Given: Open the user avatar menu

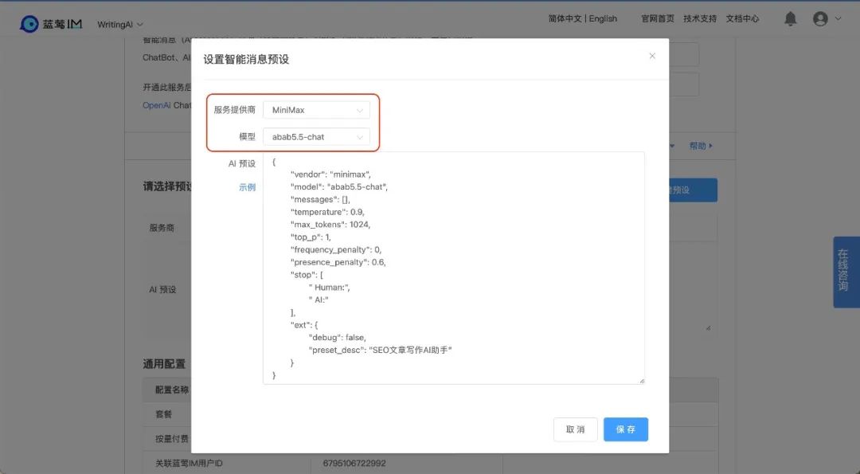Looking at the screenshot, I should point(820,19).
